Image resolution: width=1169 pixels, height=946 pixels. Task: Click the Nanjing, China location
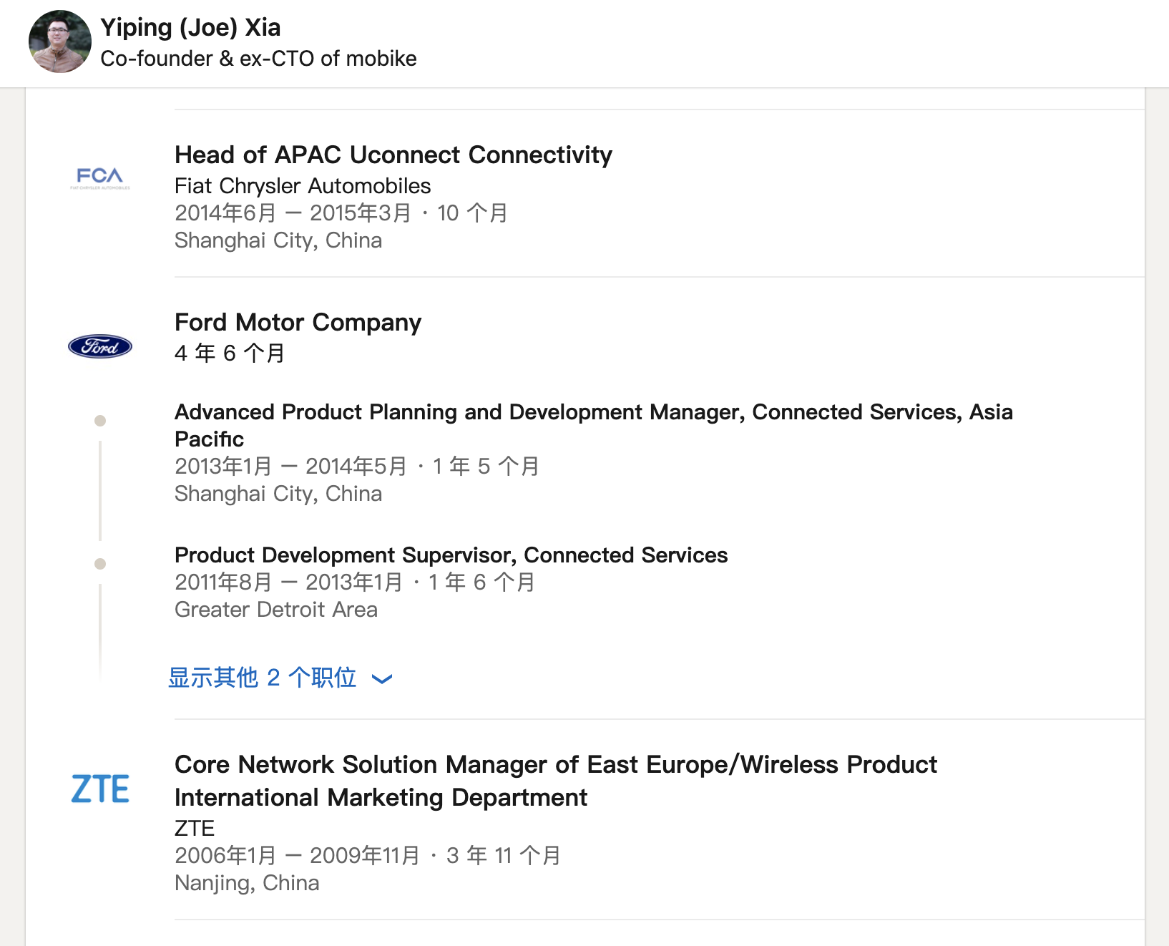tap(247, 883)
